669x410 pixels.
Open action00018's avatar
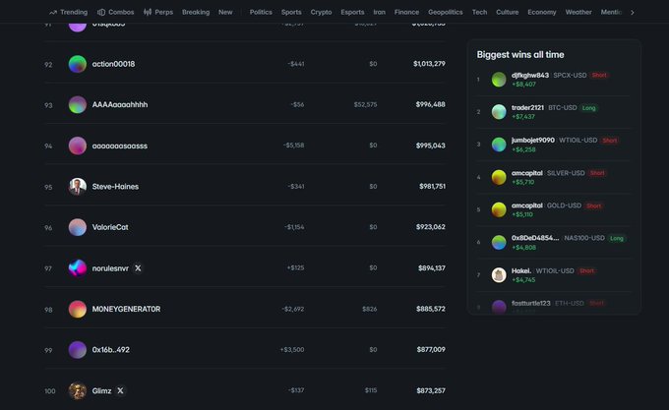point(78,64)
